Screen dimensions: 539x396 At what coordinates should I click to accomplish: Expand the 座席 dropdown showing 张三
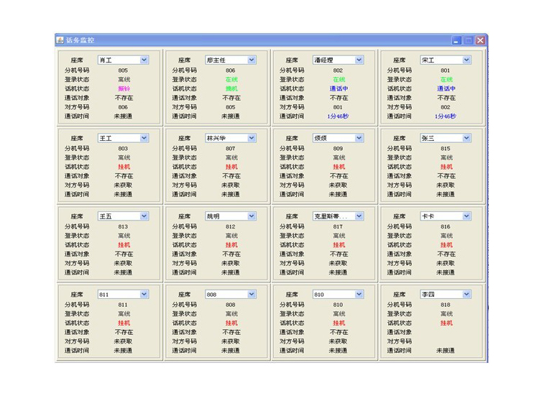coord(466,138)
